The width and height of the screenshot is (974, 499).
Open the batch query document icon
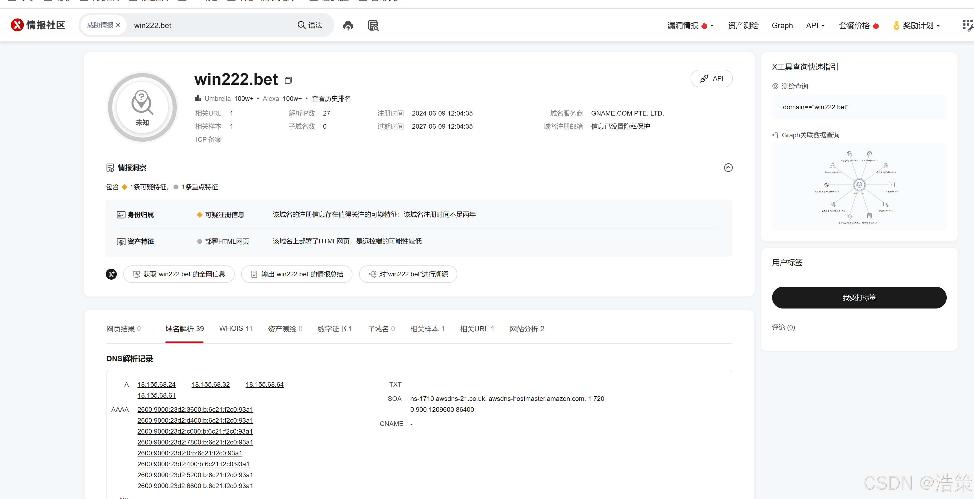[x=373, y=25]
